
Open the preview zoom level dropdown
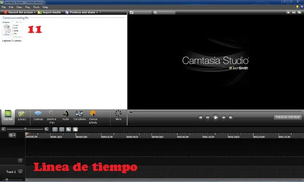164,13
